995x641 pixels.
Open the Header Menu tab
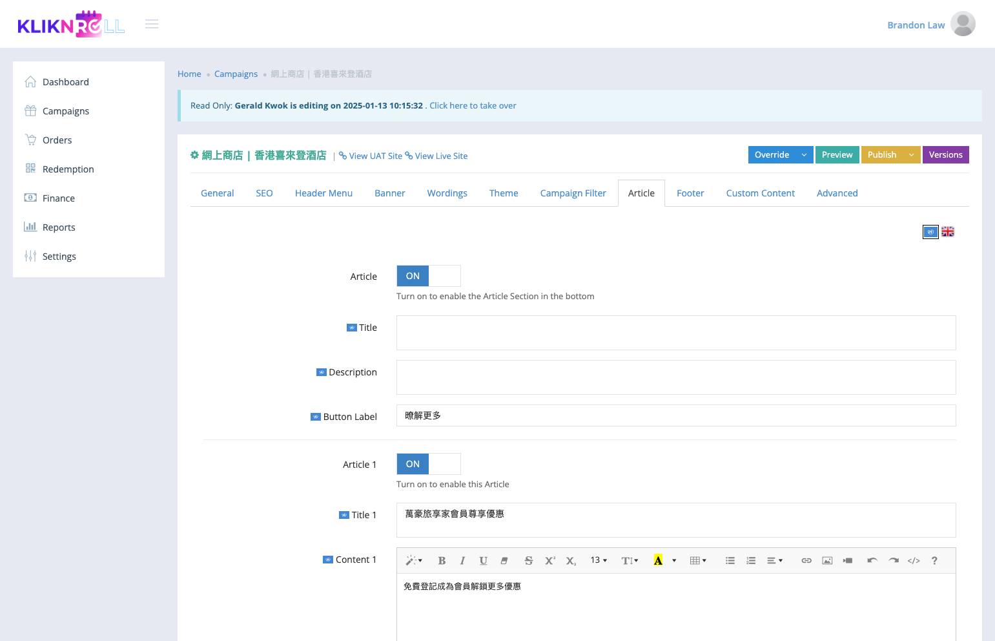click(323, 193)
